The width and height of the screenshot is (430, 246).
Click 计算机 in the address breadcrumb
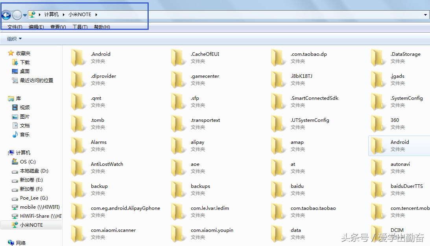click(52, 15)
